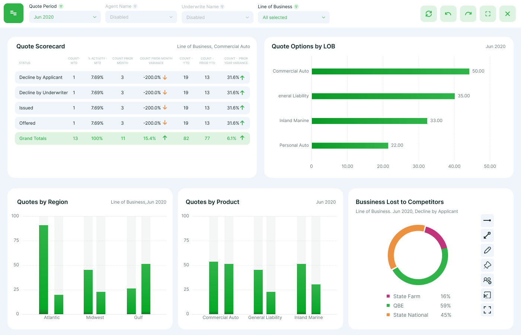Toggle QBE series in the legend
Image resolution: width=521 pixels, height=335 pixels.
(398, 306)
